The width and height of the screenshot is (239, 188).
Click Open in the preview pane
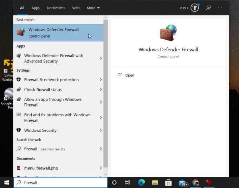coord(129,75)
